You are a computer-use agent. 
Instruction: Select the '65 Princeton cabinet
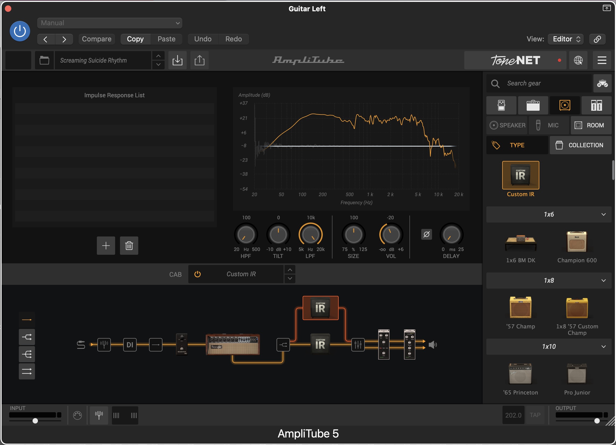pos(521,374)
